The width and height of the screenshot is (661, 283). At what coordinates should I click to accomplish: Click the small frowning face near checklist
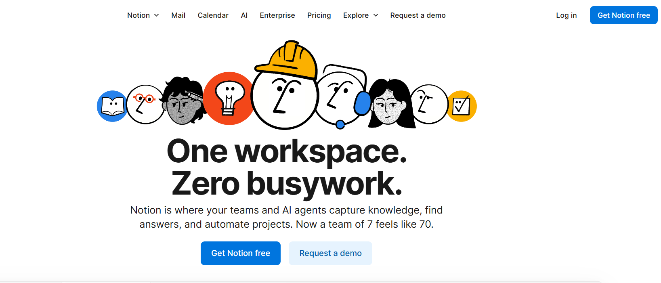pyautogui.click(x=428, y=104)
